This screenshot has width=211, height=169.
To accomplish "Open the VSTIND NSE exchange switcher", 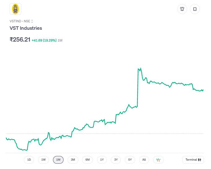I will point(21,21).
